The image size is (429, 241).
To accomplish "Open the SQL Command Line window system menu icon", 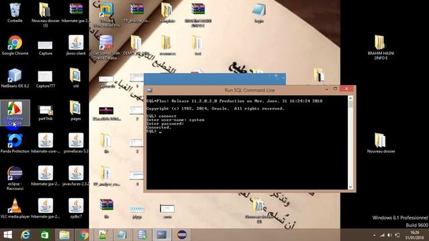I will (149, 90).
